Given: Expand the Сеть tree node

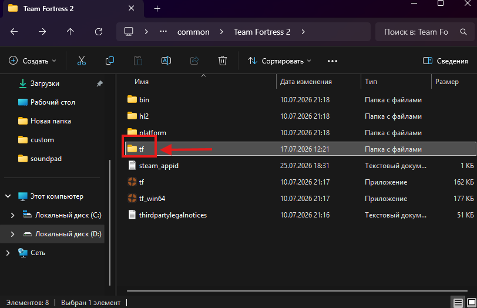Looking at the screenshot, I should [8, 253].
